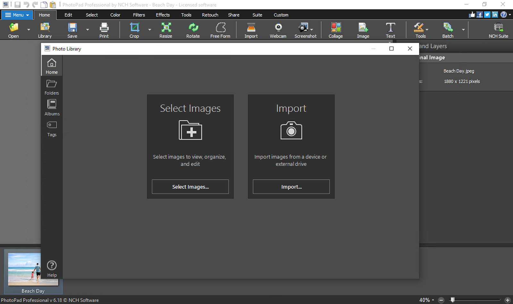Click the Facebook share icon

(480, 15)
